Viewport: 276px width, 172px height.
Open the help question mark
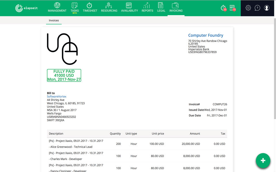click(257, 8)
